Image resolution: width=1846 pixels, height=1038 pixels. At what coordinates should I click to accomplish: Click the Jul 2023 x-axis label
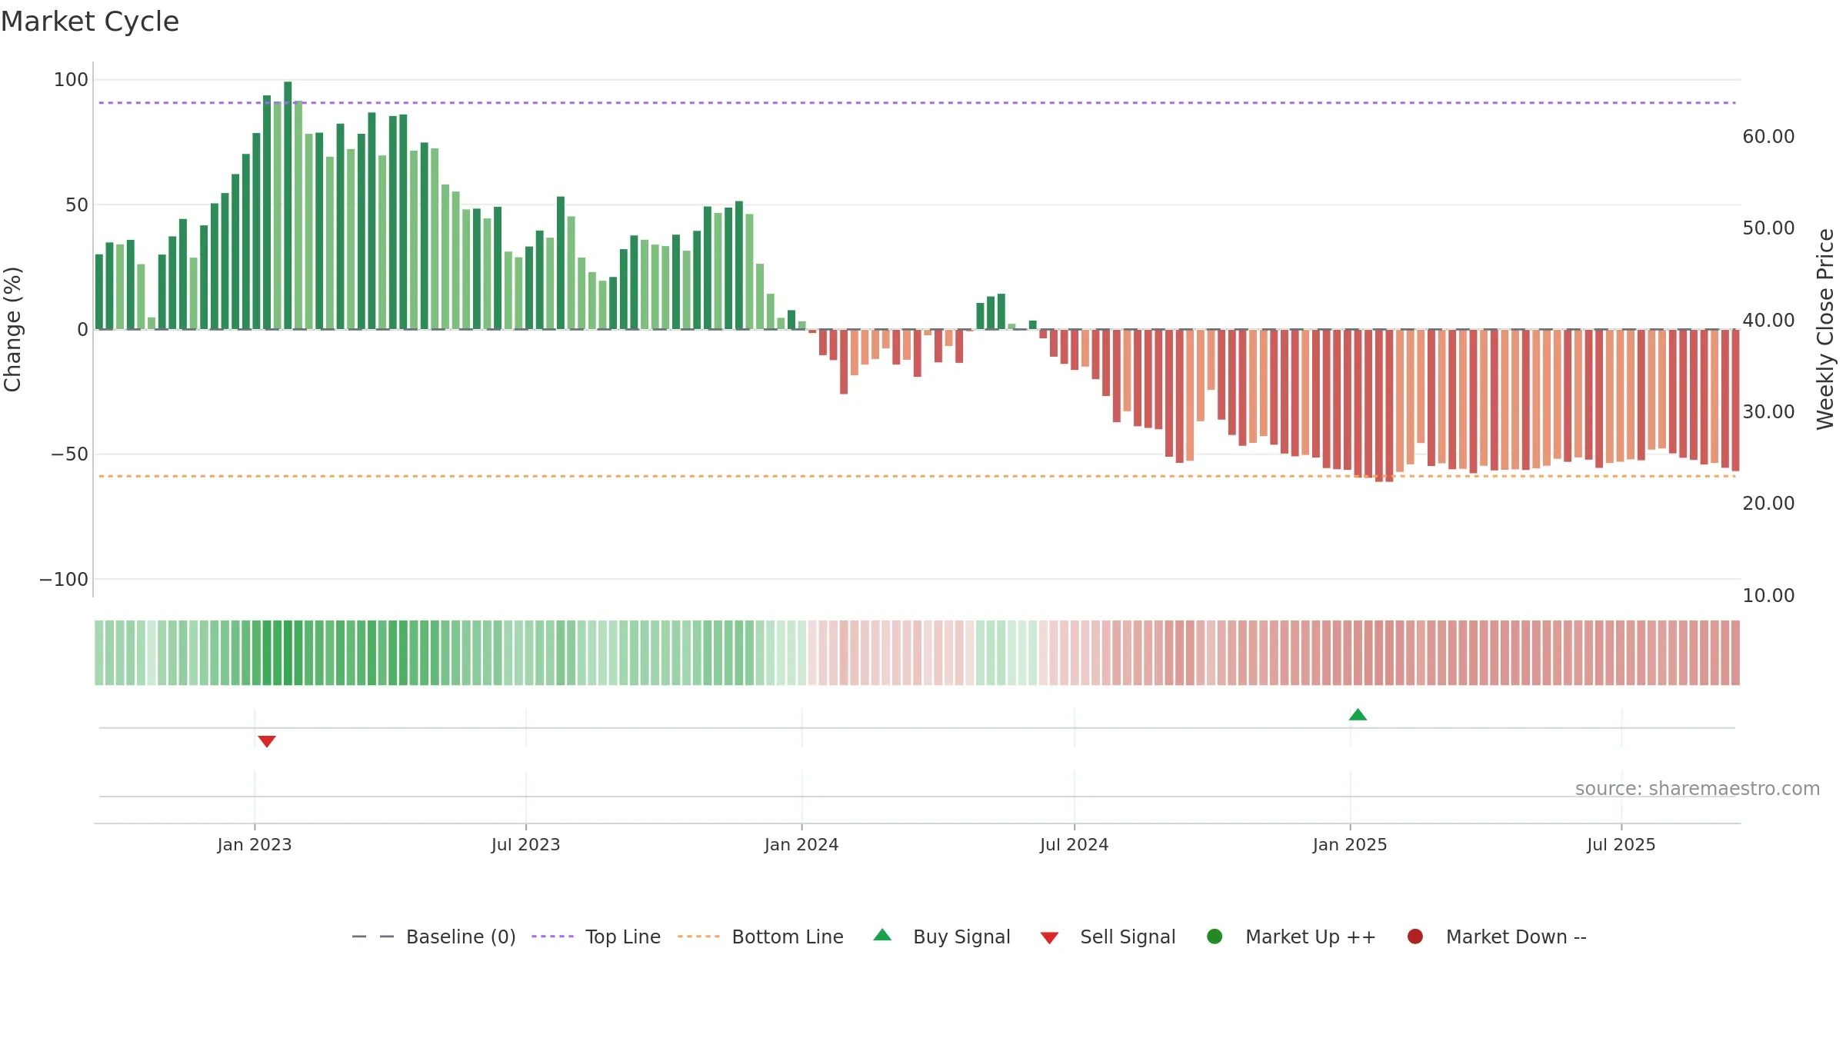click(x=526, y=845)
